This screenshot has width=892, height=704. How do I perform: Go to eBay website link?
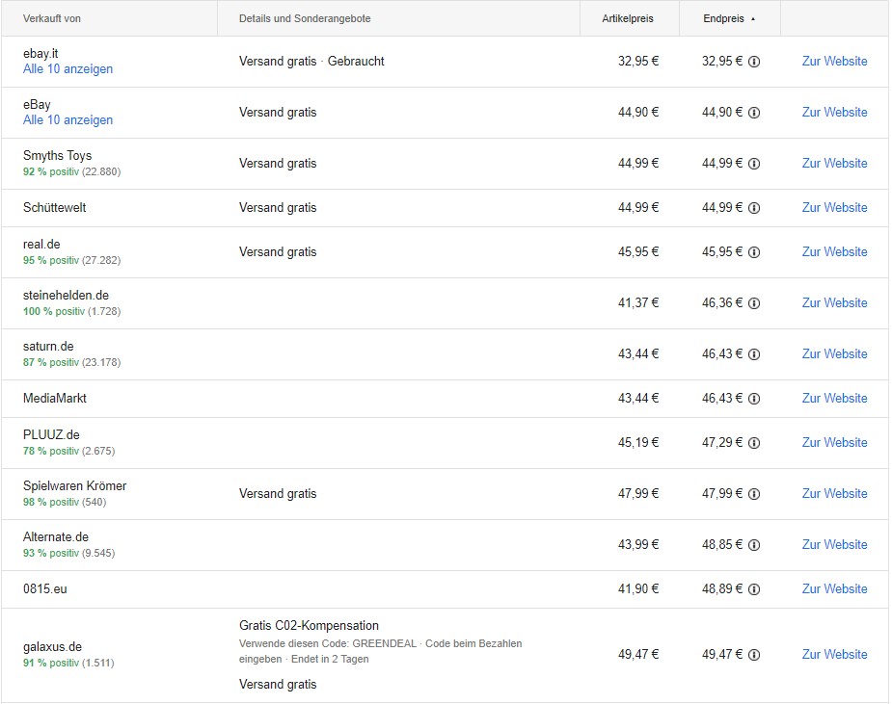(x=834, y=112)
